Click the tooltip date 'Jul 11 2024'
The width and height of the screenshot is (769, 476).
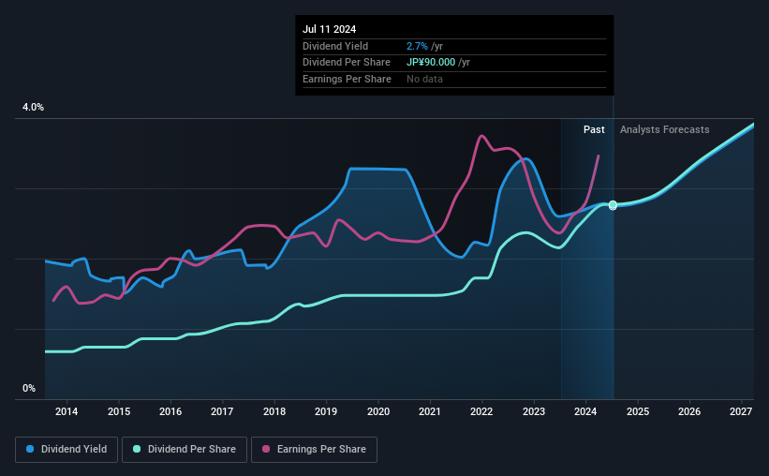pos(329,29)
